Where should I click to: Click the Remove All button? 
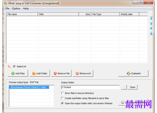[x=83, y=73]
